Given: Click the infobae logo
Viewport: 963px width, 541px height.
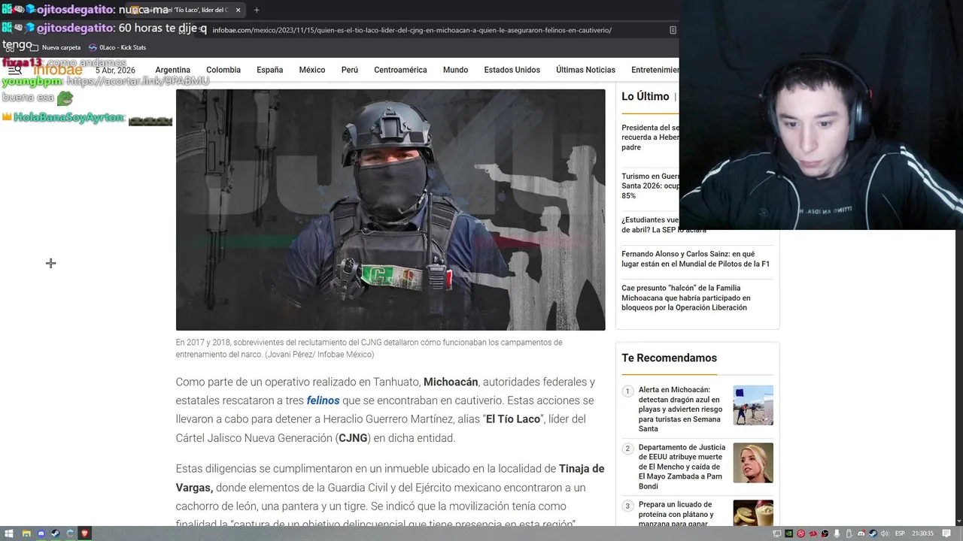Looking at the screenshot, I should pos(59,70).
